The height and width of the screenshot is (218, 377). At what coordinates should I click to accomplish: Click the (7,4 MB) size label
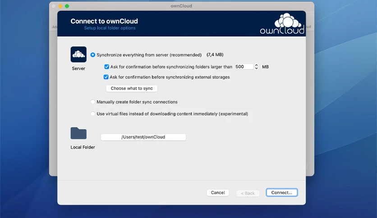coord(215,55)
